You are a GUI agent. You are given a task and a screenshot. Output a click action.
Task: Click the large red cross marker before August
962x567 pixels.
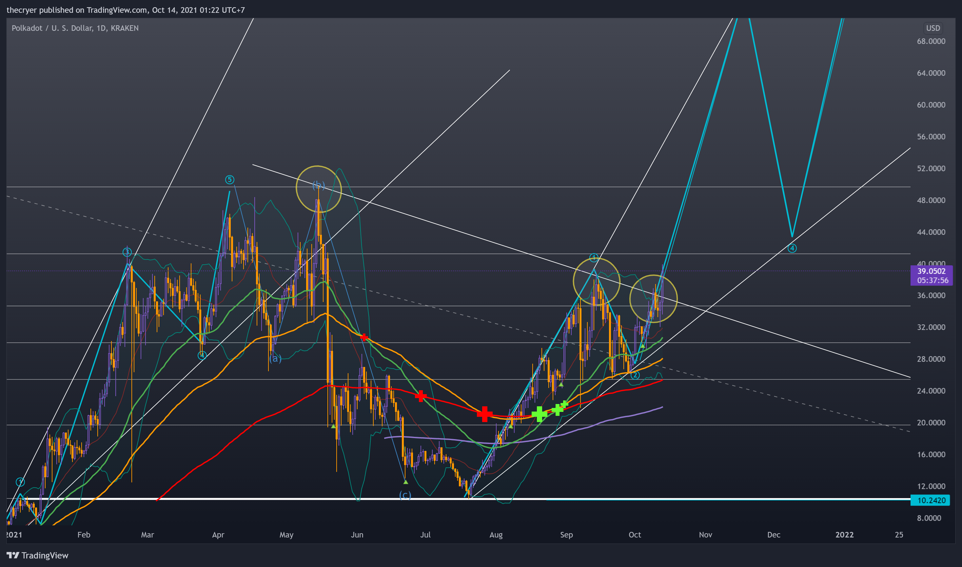(484, 414)
